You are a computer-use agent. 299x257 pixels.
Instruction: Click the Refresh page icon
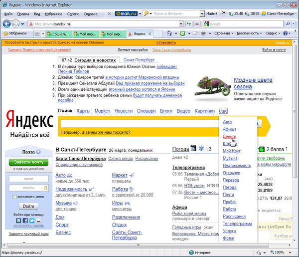188,24
